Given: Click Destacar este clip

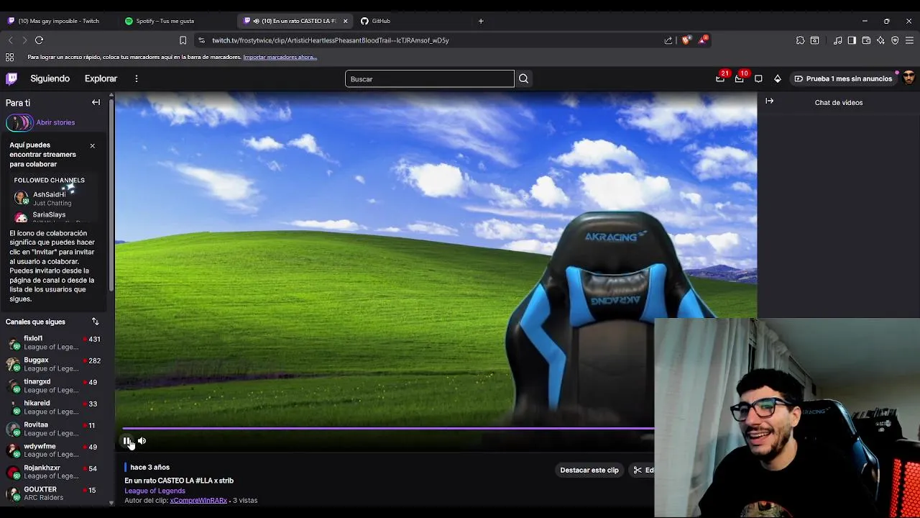Looking at the screenshot, I should coord(589,470).
